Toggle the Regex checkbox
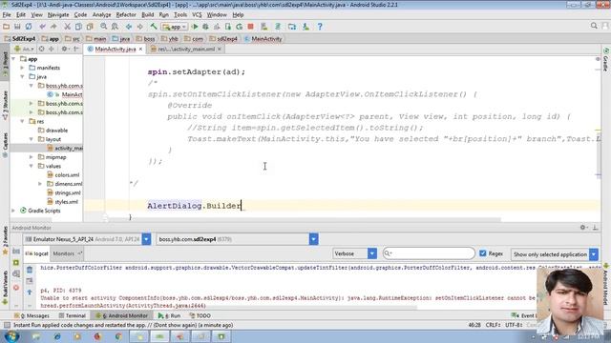The width and height of the screenshot is (611, 343). click(x=483, y=253)
